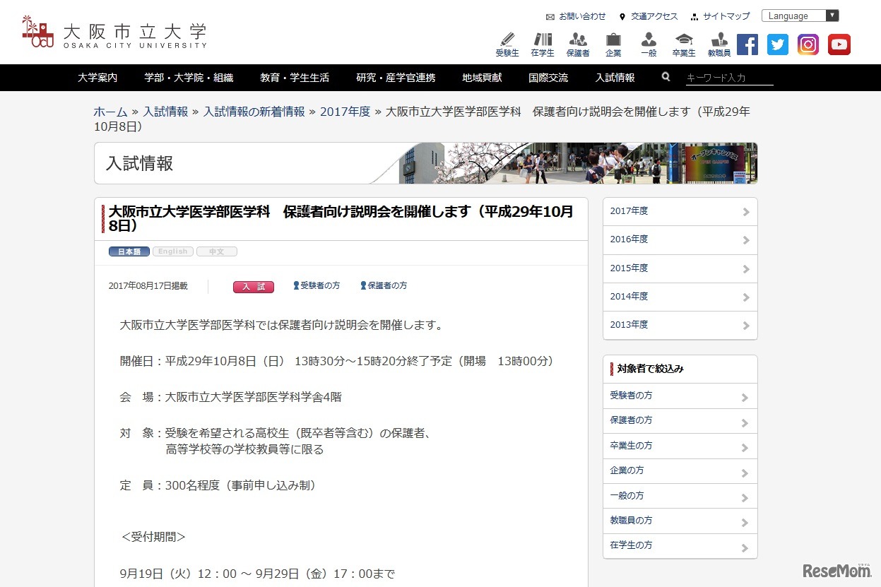Viewport: 881px width, 587px height.
Task: Switch to the English language tab
Action: [x=172, y=251]
